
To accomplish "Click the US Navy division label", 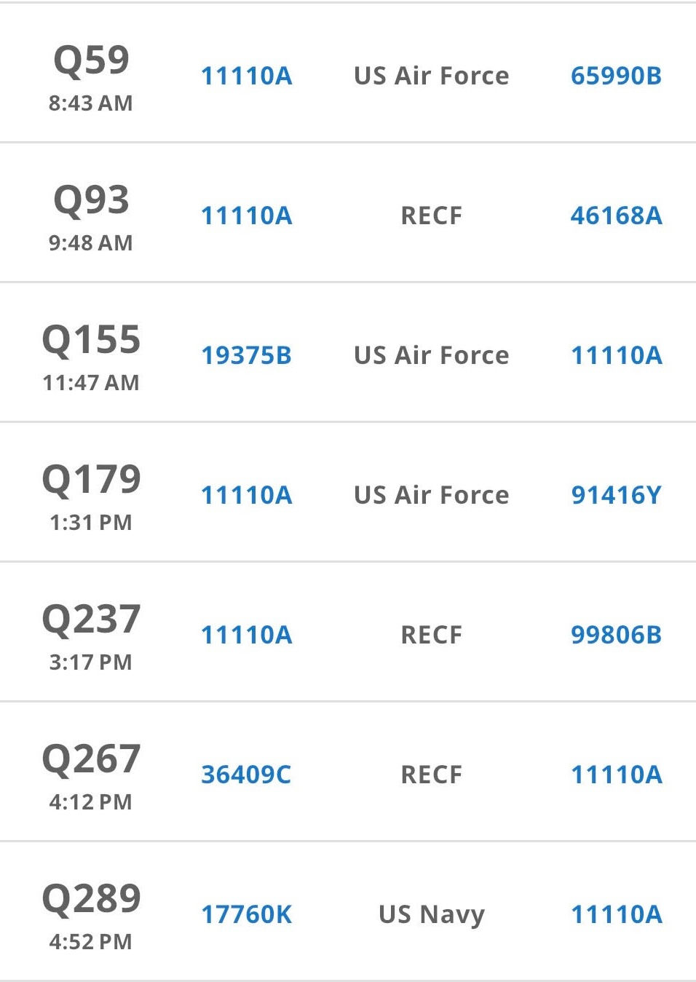I will (431, 914).
